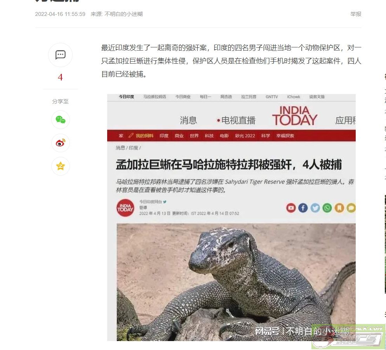Click the round India Today author avatar
The image size is (386, 350).
125,208
